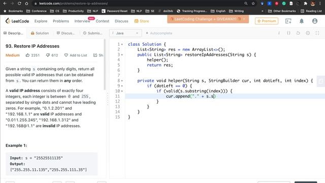Open the Tracking Progress bookmark
This screenshot has width=325, height=183.
192,11
